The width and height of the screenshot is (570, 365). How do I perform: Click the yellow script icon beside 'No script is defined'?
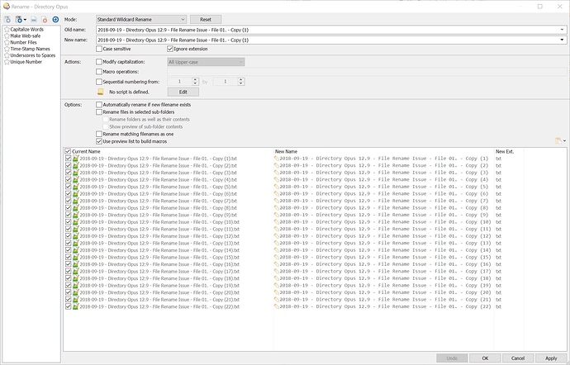100,92
